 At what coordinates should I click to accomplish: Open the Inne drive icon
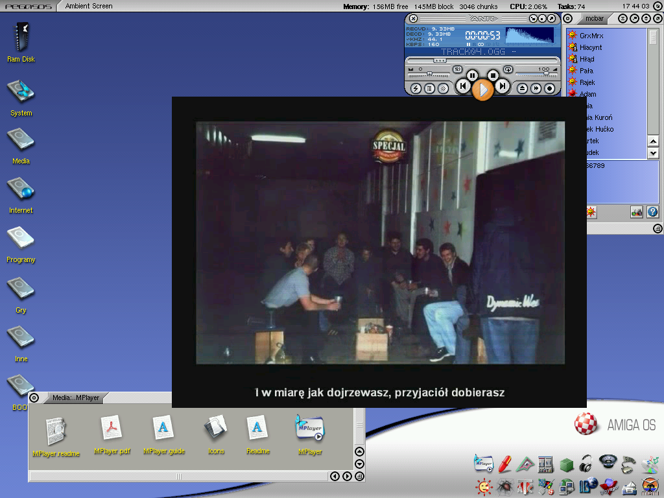coord(21,344)
